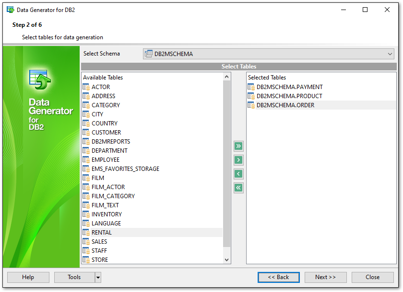This screenshot has width=403, height=292.
Task: Click the DB2MSCHEMA.ORDER table icon
Action: click(251, 105)
